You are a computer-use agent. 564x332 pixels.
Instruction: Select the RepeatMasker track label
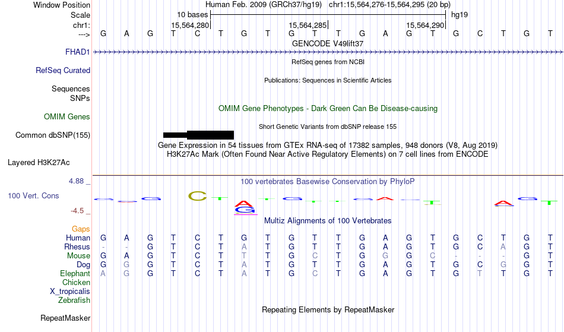click(x=65, y=318)
